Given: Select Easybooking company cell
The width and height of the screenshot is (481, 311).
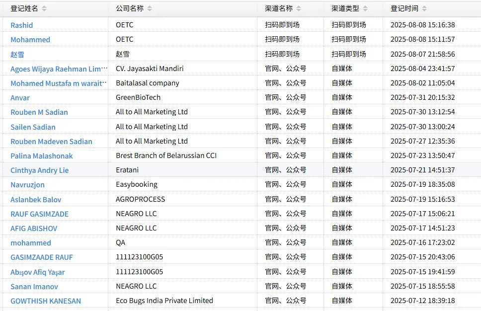Looking at the screenshot, I should 137,184.
